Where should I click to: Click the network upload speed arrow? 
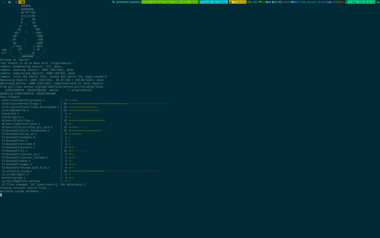(x=273, y=2)
